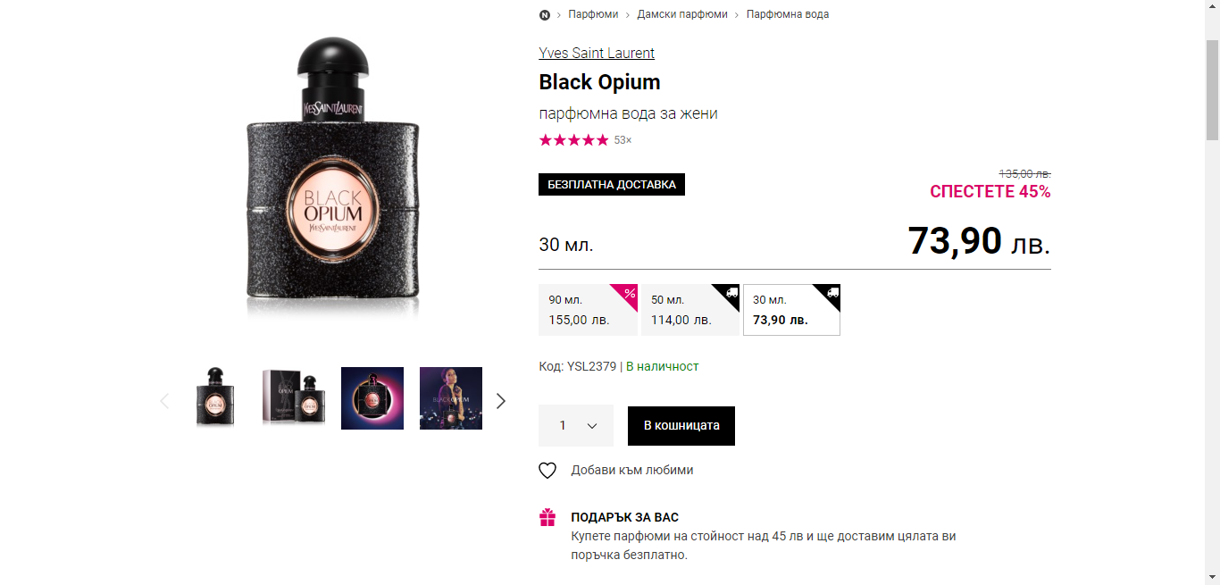
Task: Show next product image with right arrow
Action: coord(501,401)
